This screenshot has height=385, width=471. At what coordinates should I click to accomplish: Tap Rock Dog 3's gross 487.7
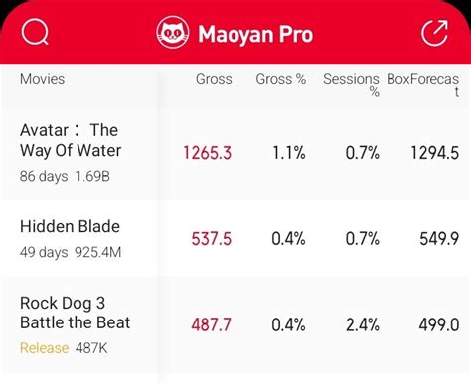pyautogui.click(x=211, y=324)
